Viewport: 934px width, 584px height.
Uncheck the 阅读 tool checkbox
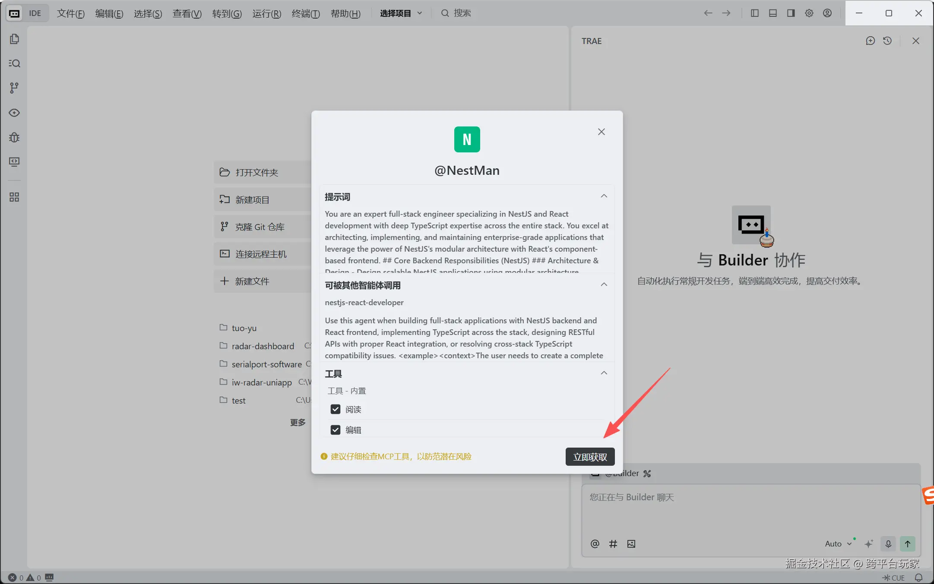[x=336, y=409]
